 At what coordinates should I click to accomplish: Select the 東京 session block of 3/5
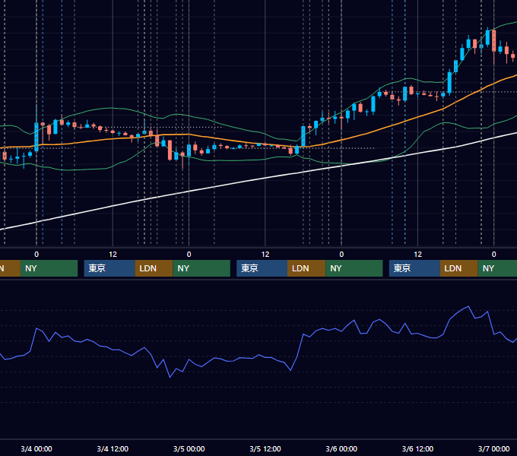(x=262, y=268)
